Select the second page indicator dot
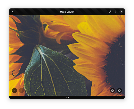134x109 pixels. pyautogui.click(x=69, y=97)
